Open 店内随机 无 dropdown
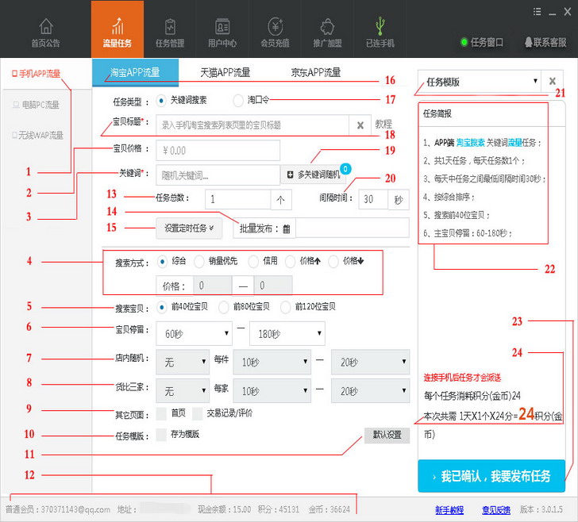 point(183,362)
